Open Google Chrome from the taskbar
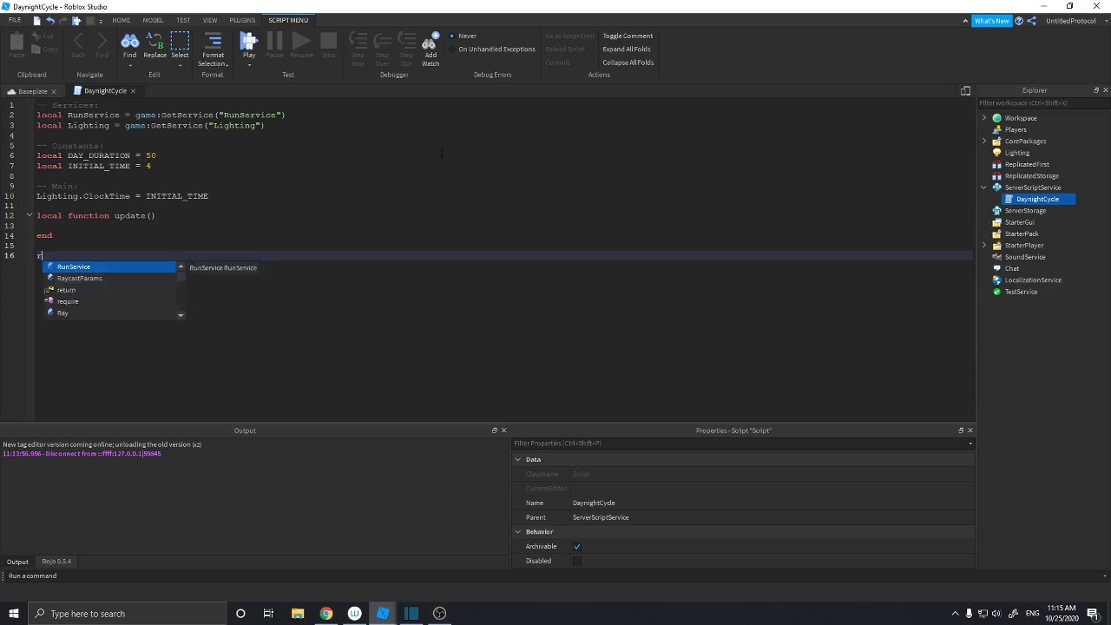The height and width of the screenshot is (625, 1111). click(326, 614)
